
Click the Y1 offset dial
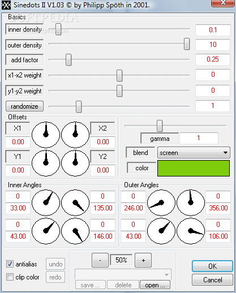coord(46,163)
